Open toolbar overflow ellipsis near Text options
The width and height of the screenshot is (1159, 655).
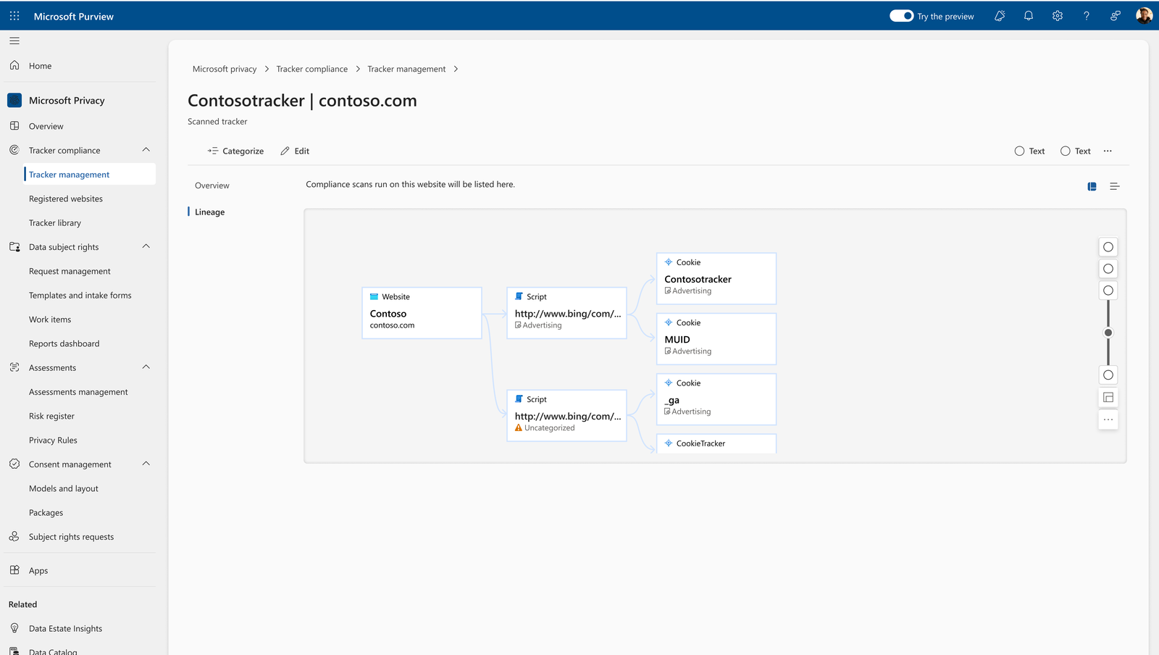1108,151
